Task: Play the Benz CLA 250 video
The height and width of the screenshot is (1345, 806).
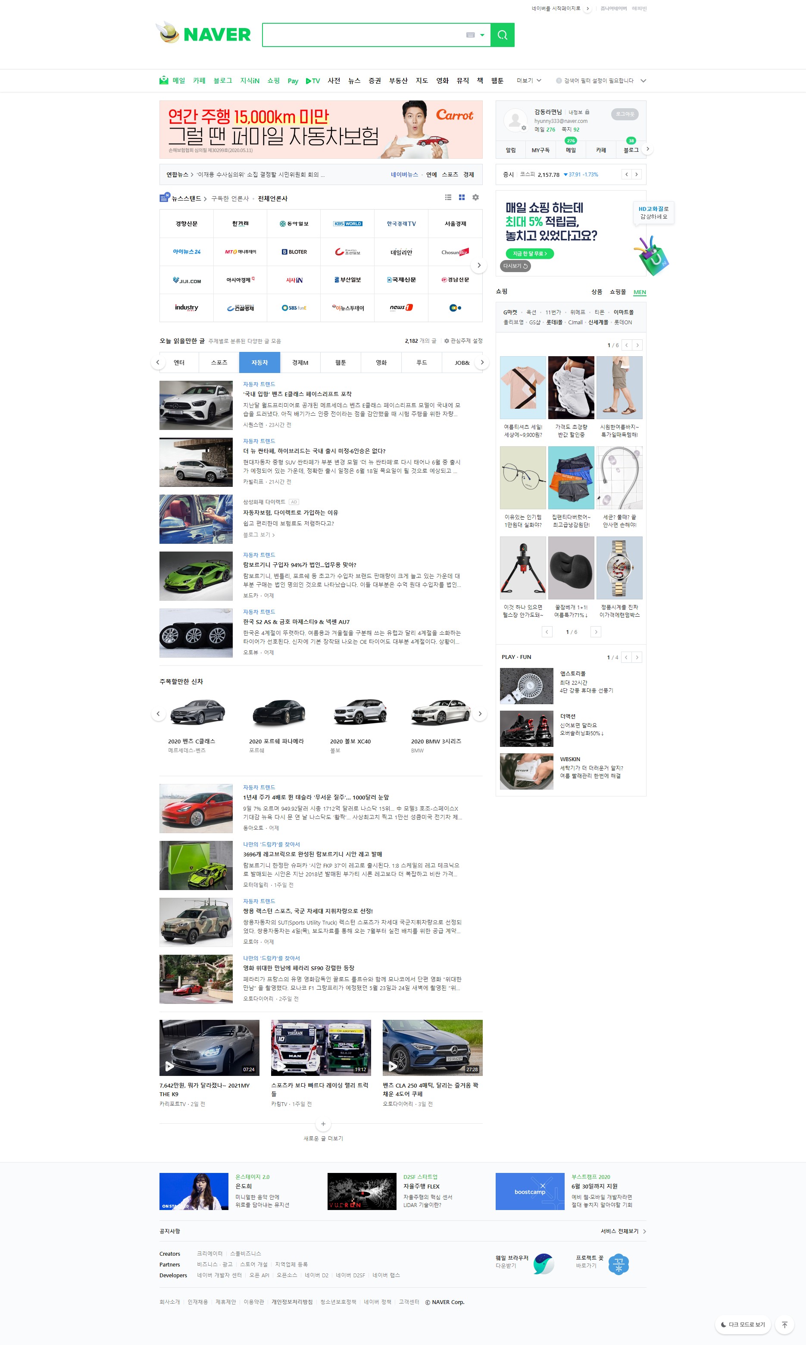Action: (x=432, y=1047)
